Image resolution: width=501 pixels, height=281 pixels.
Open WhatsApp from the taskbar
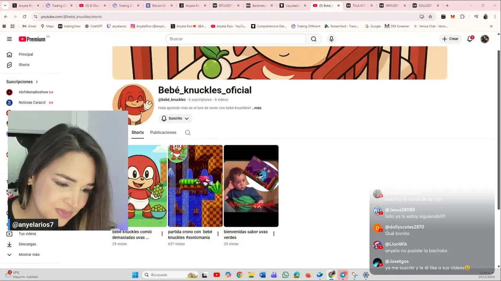point(285,275)
